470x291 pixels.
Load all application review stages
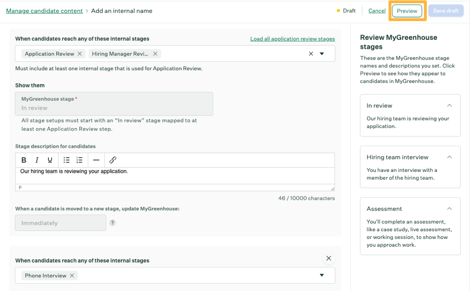pyautogui.click(x=293, y=39)
